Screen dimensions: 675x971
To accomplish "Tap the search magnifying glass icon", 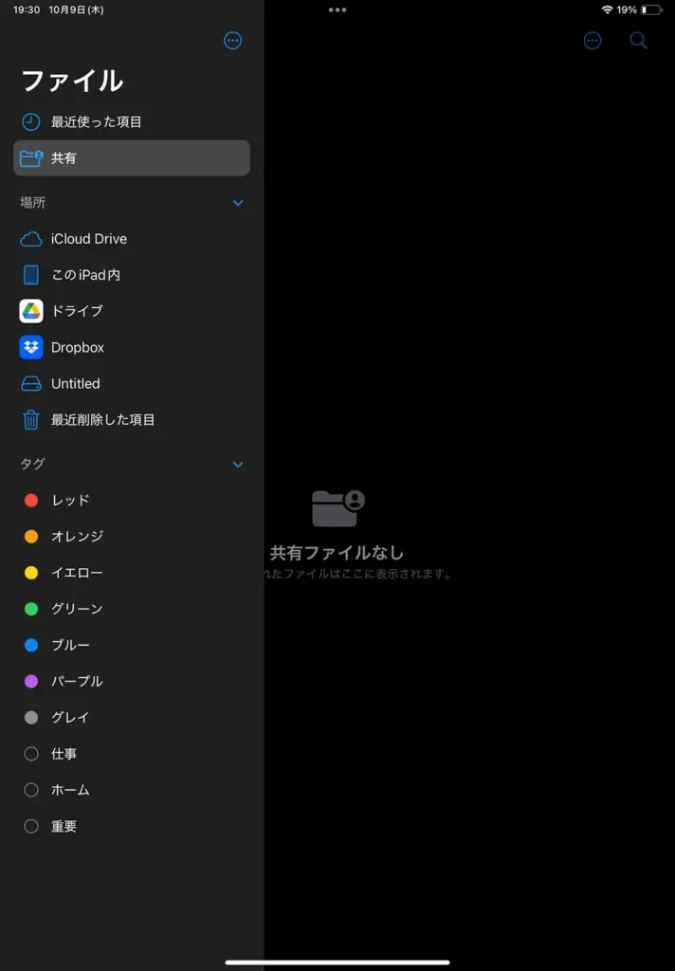I will point(639,41).
